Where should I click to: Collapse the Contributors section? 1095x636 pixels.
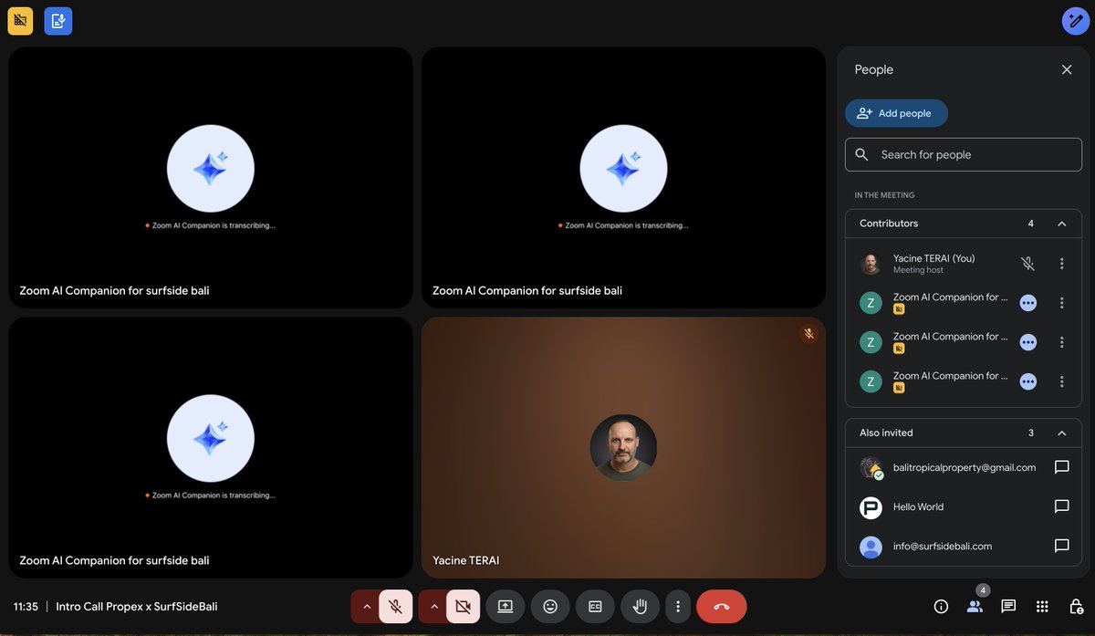tap(1062, 224)
